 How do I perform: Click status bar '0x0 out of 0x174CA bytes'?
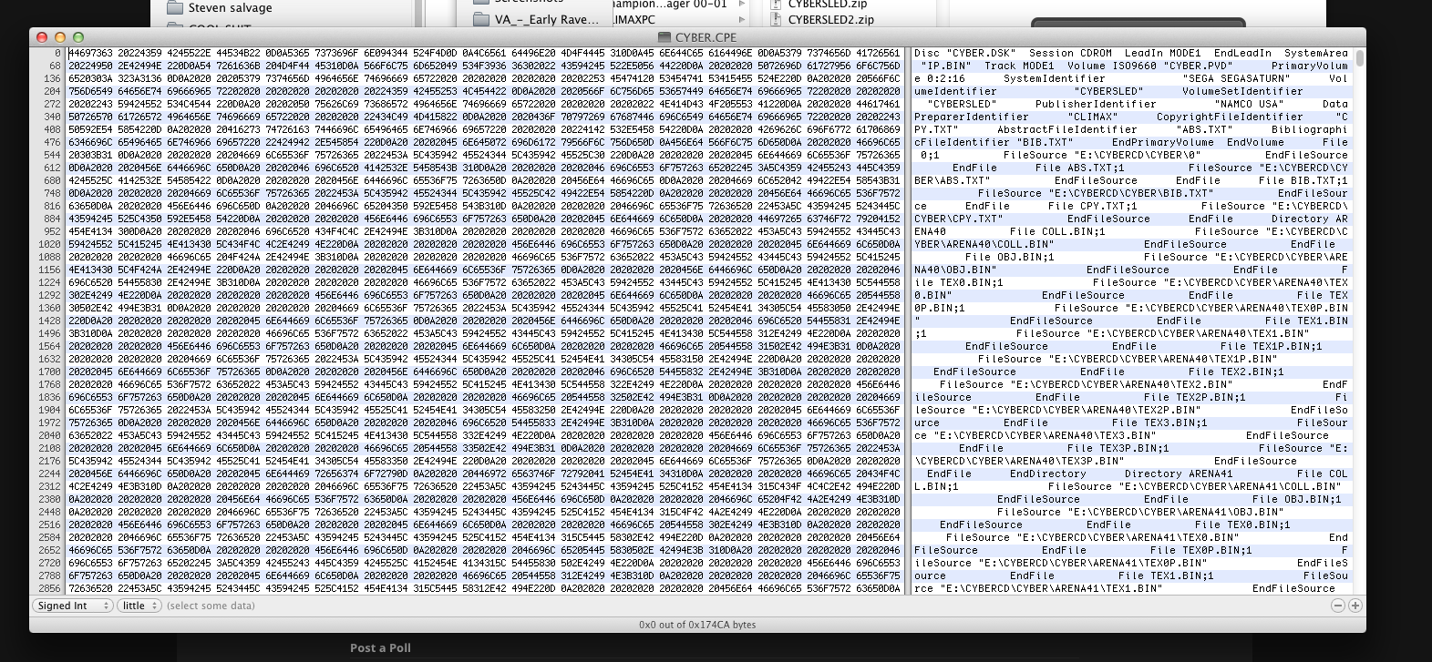tap(697, 625)
